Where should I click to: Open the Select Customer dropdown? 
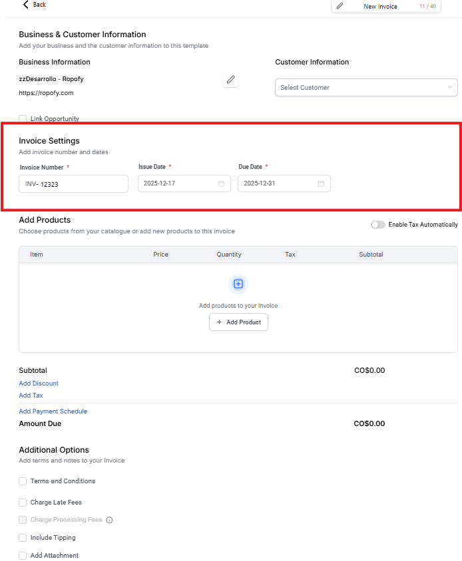366,88
